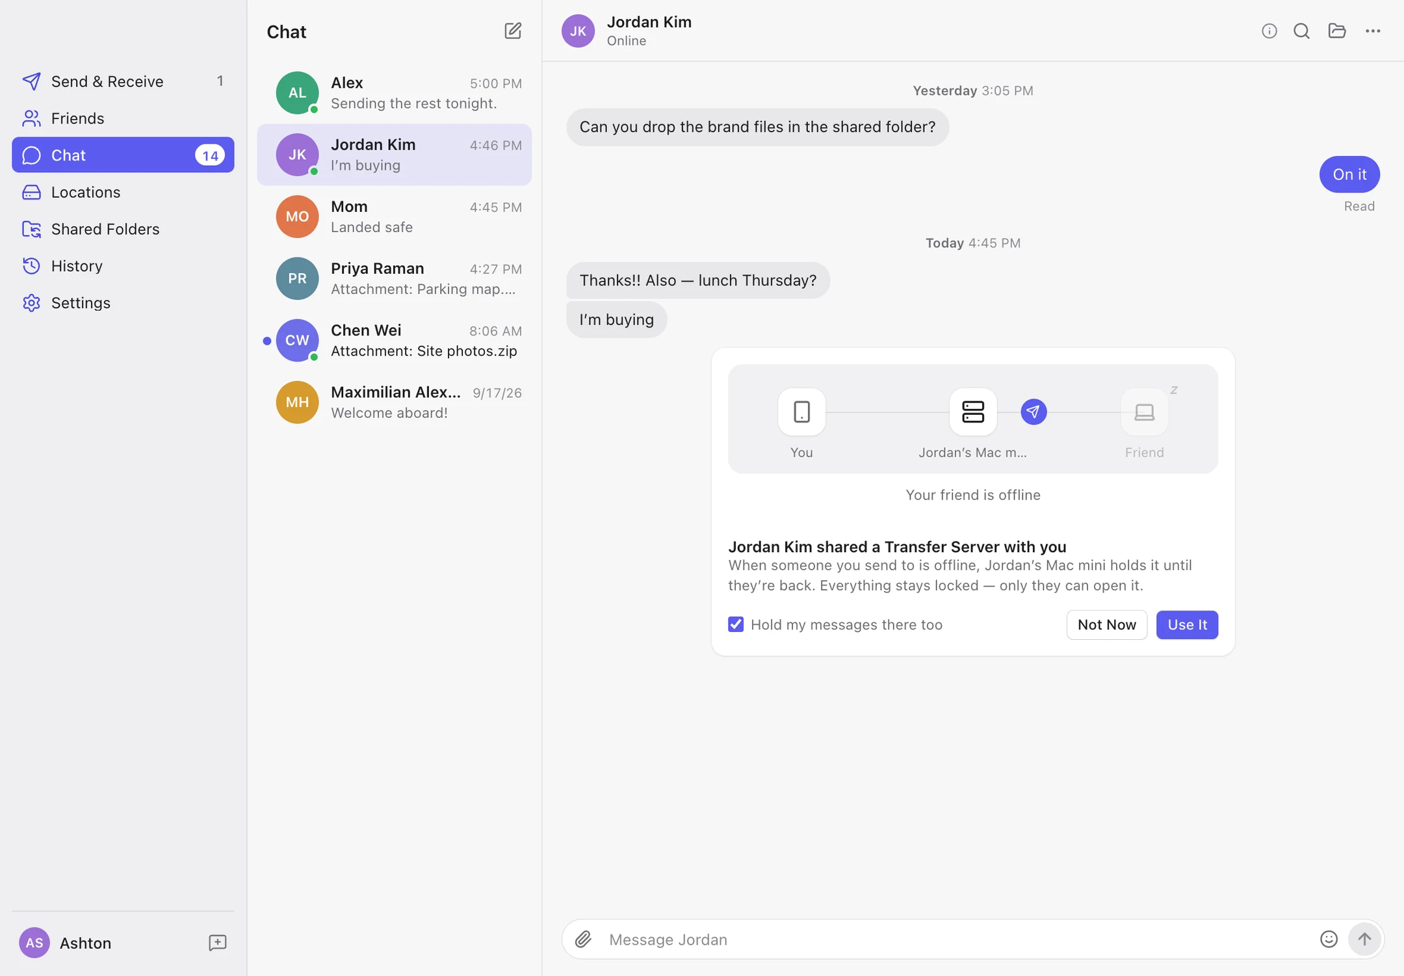
Task: Click the CW avatar for Chen Wei
Action: 297,340
